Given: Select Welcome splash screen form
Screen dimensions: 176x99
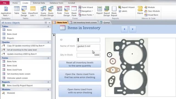Looking at the screenshot, I should tap(26, 78).
